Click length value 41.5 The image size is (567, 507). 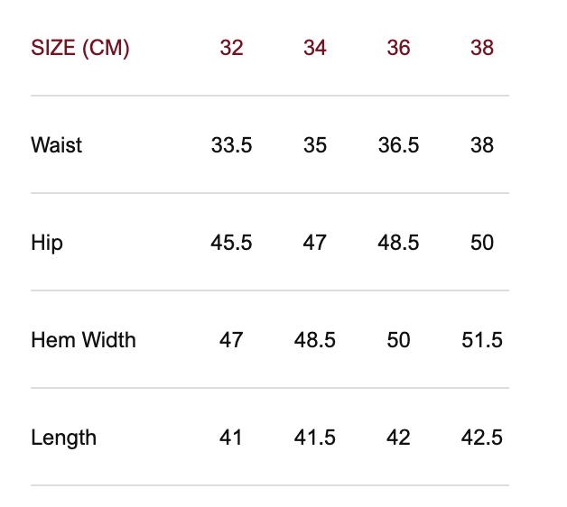[315, 438]
